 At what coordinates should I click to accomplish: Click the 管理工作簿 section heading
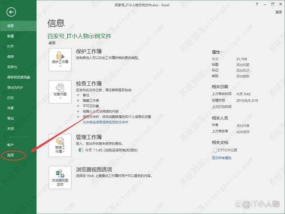pos(89,137)
